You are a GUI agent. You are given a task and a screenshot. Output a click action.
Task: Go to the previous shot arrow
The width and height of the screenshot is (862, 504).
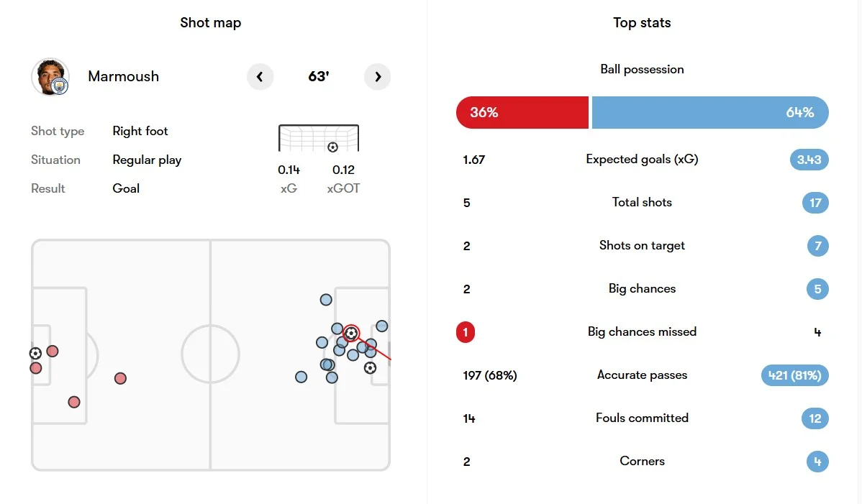(x=260, y=76)
